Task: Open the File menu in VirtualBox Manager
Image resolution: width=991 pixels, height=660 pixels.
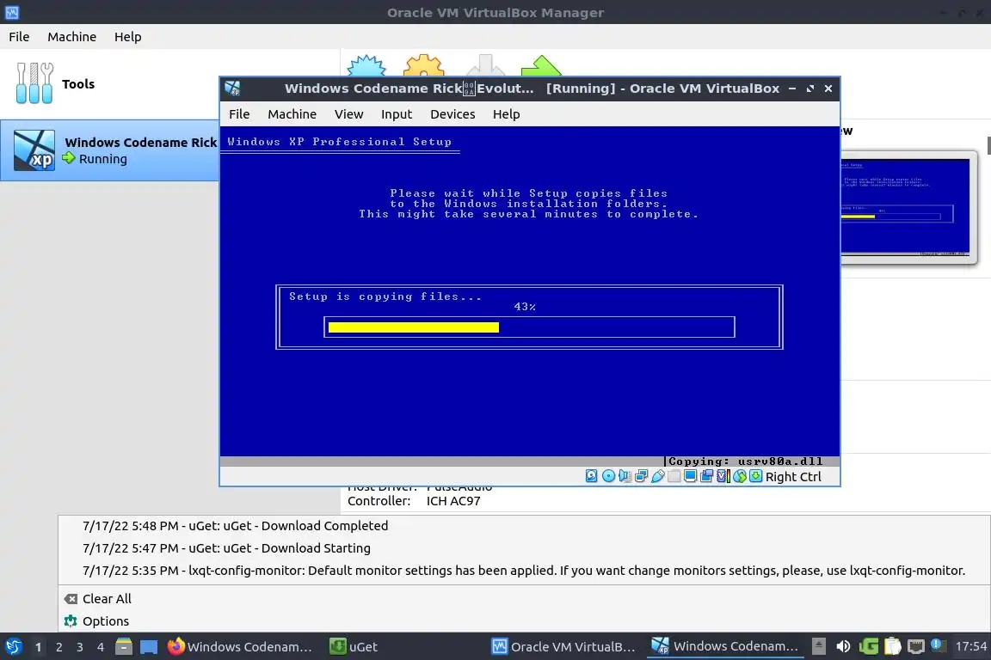Action: pos(19,37)
